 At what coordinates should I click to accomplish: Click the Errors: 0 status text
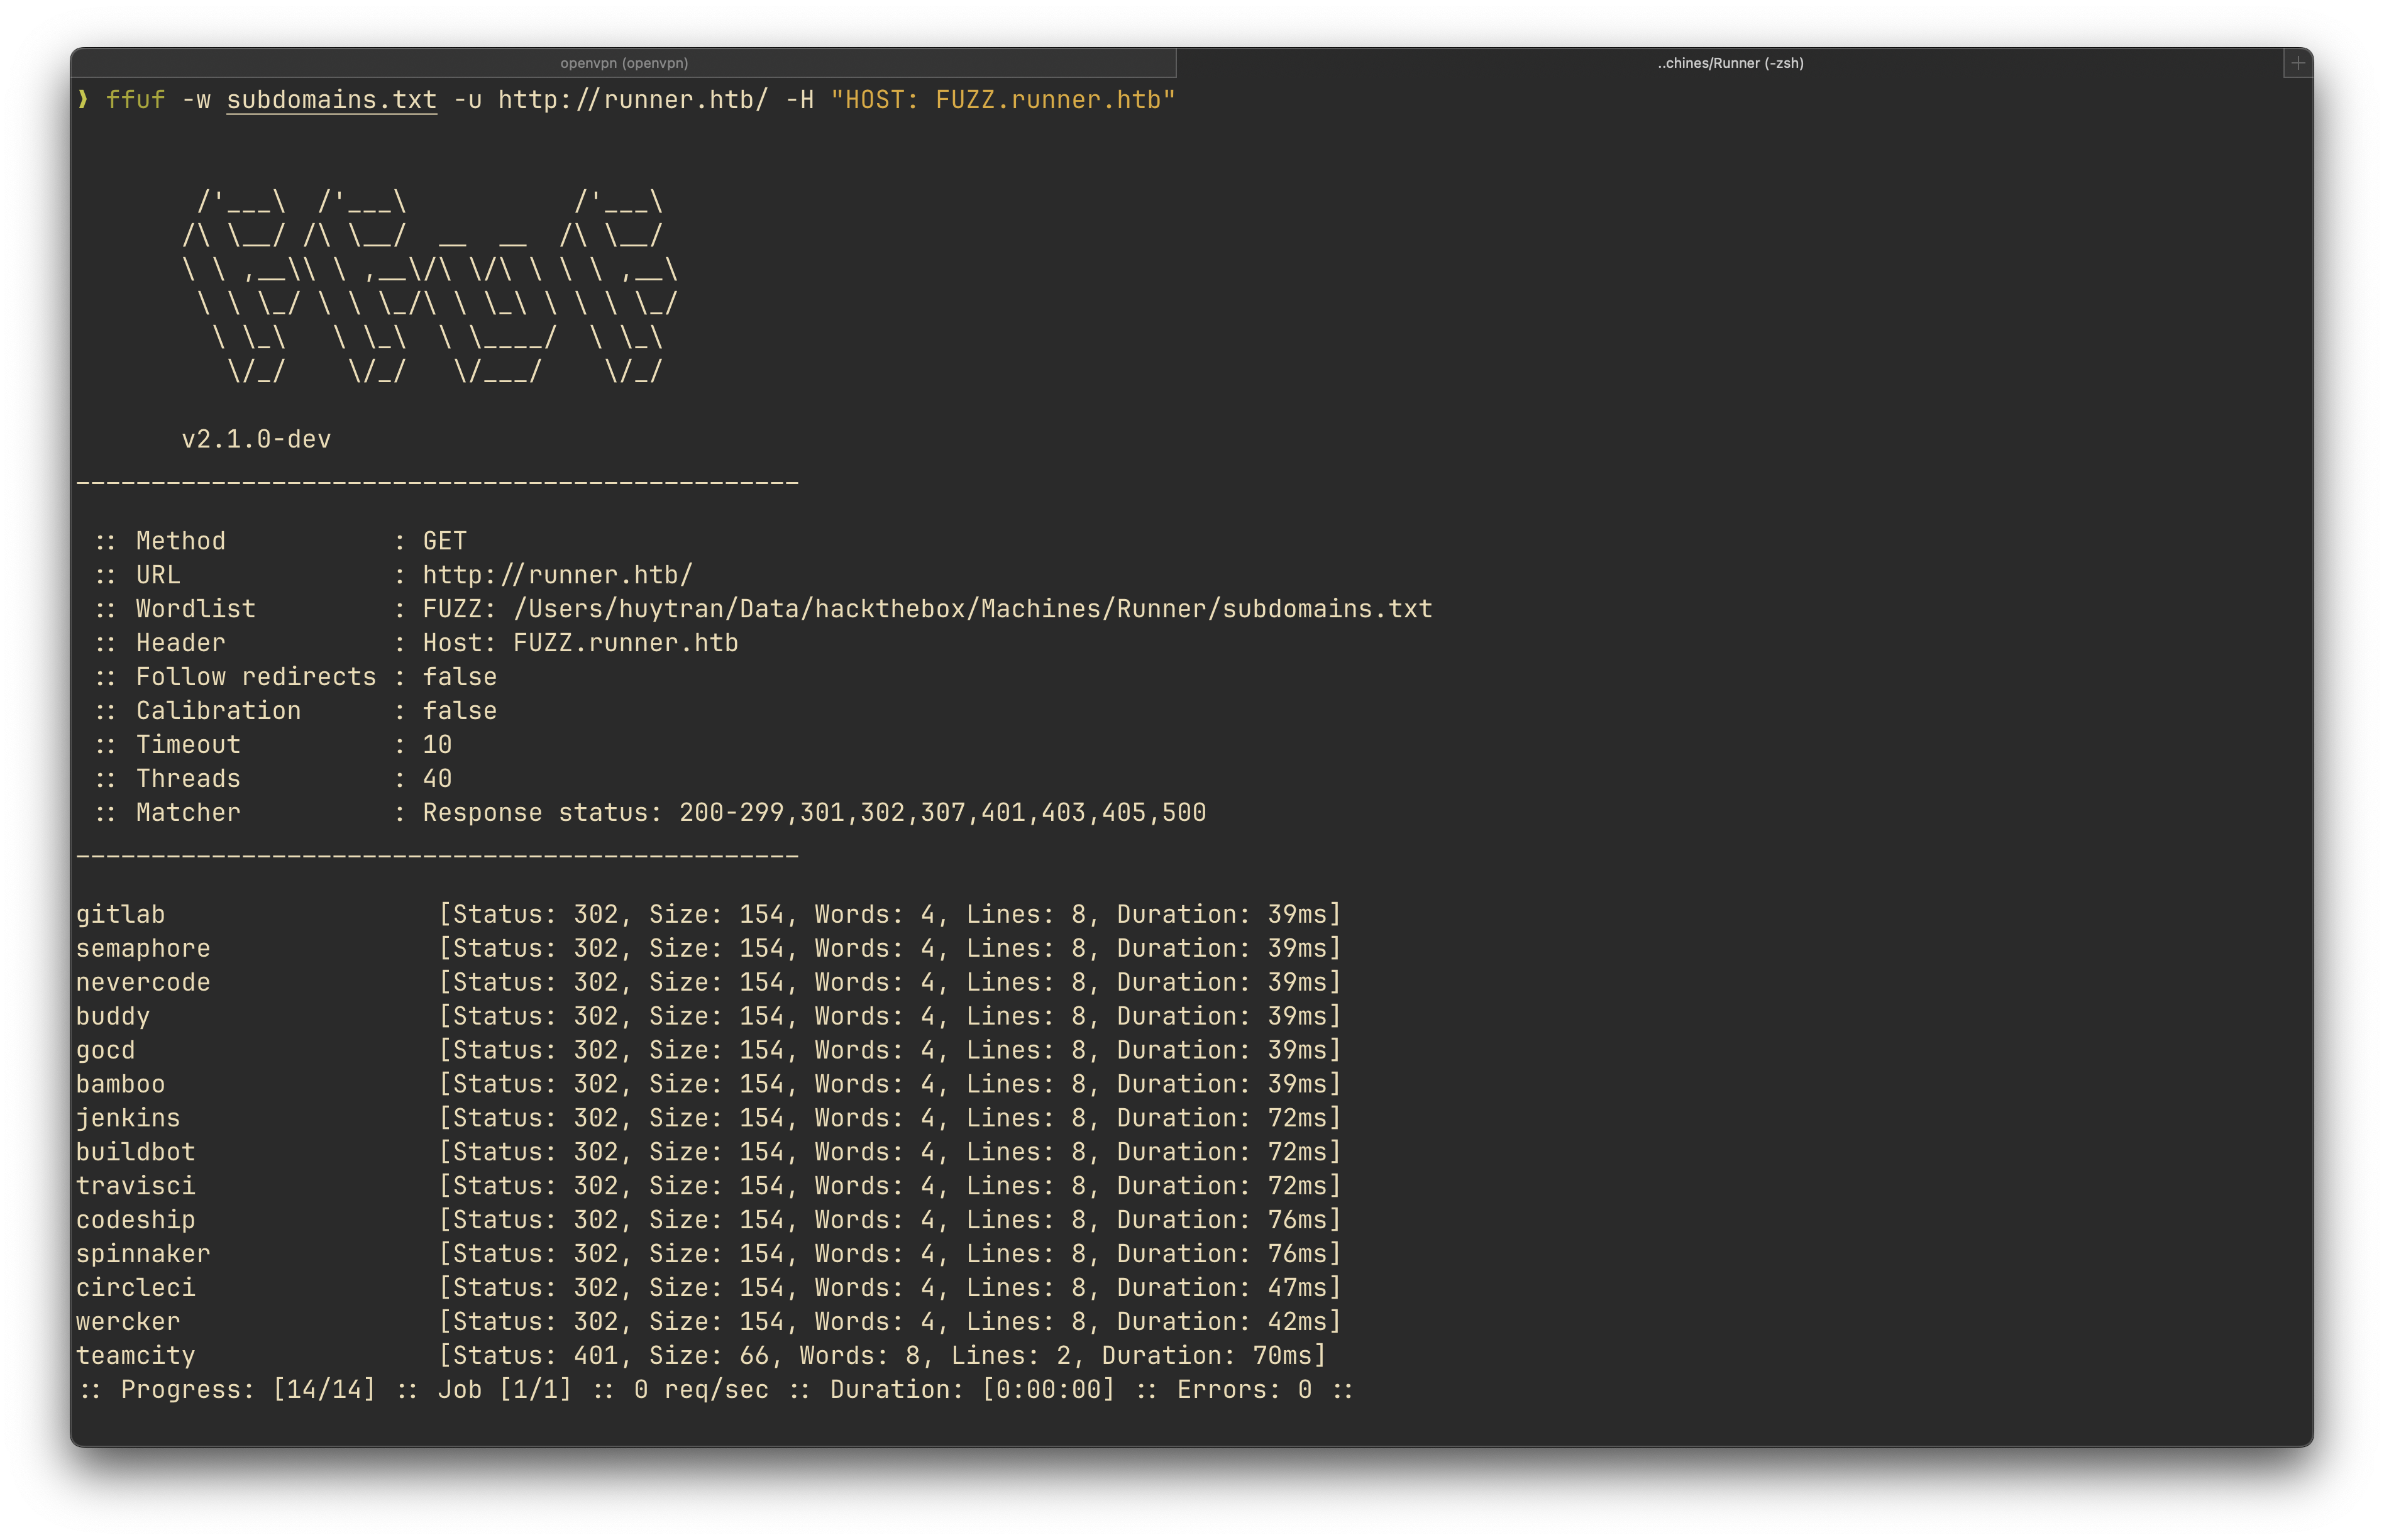coord(1243,1389)
